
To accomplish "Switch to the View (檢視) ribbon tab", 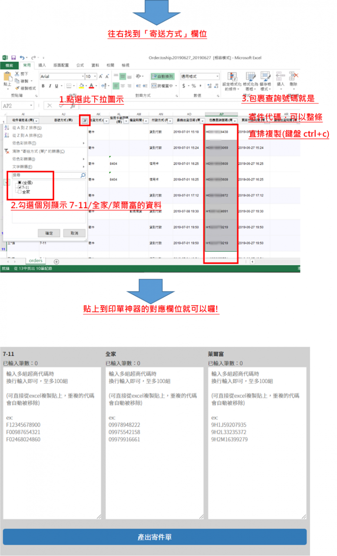I will tap(126, 65).
